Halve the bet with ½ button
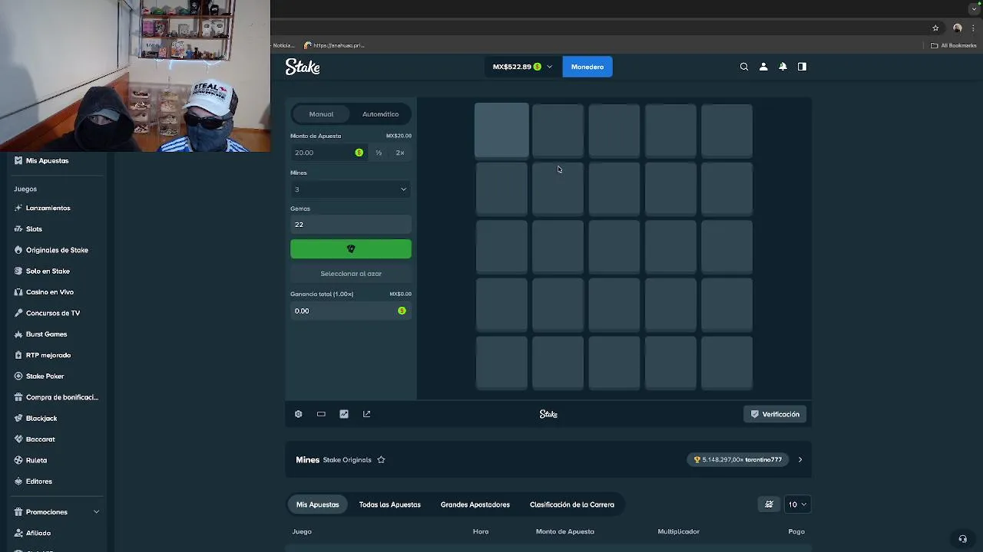 tap(379, 153)
